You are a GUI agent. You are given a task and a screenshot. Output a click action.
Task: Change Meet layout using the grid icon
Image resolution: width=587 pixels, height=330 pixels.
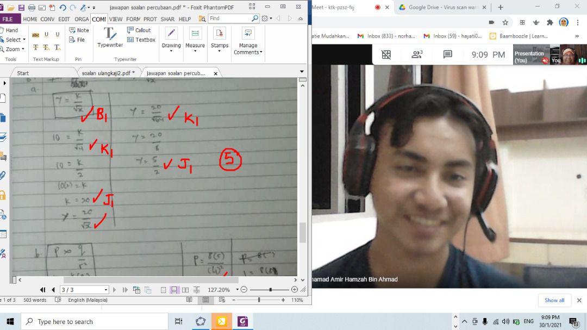click(x=386, y=55)
